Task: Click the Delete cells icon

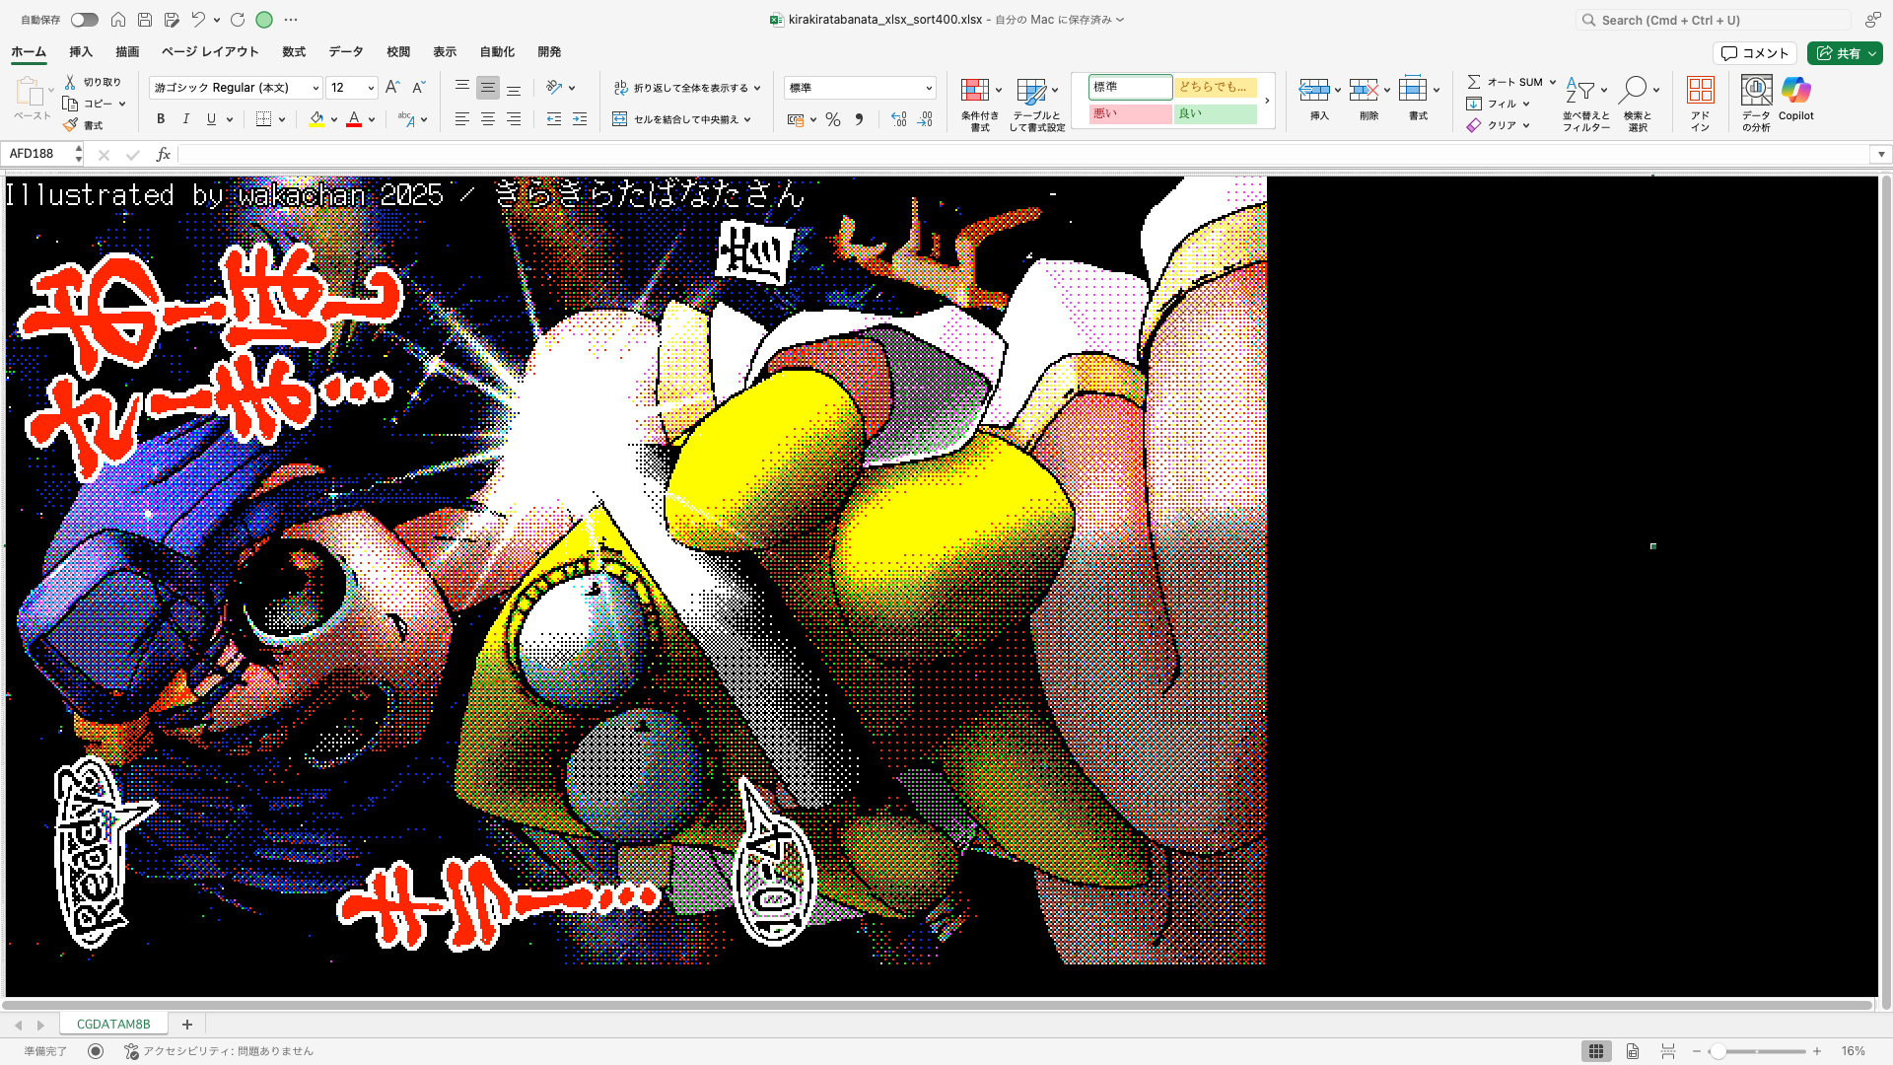Action: coord(1364,90)
